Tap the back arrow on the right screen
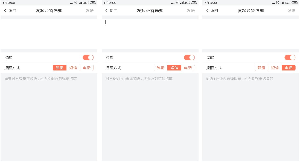Screen dimensions: 300x162 207,11
